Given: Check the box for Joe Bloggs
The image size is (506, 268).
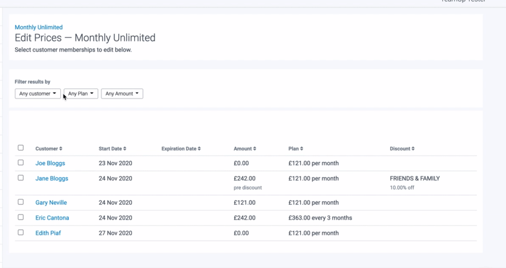Looking at the screenshot, I should (21, 163).
